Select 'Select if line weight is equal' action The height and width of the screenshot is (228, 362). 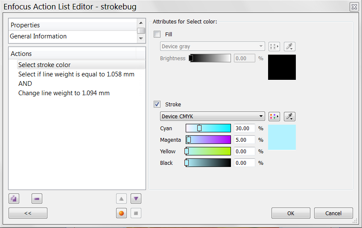click(76, 74)
